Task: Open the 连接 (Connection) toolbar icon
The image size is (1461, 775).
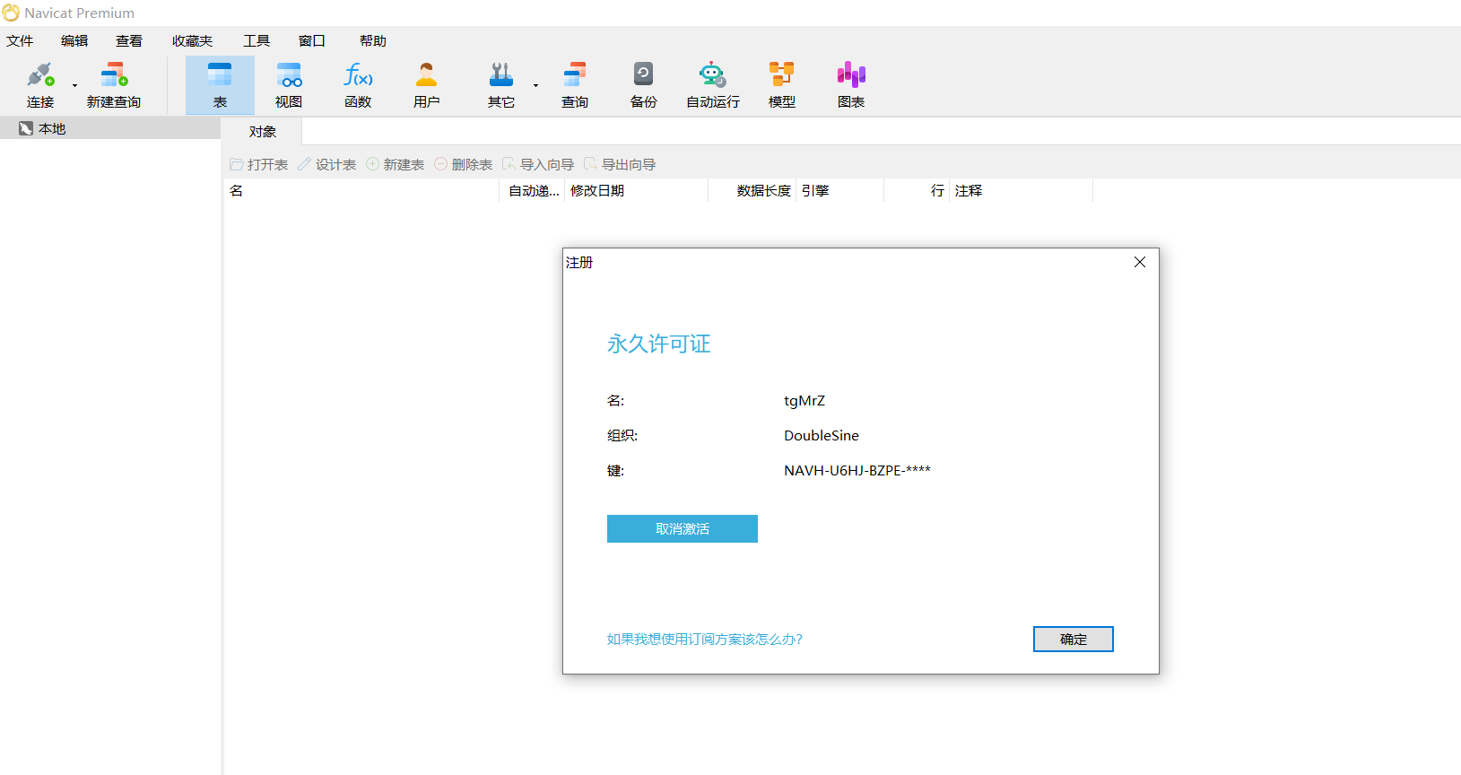Action: point(40,85)
